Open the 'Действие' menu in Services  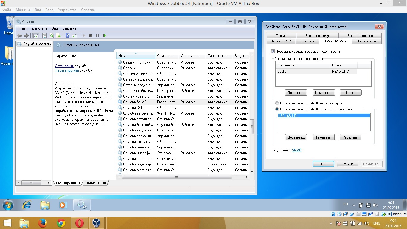(x=39, y=28)
